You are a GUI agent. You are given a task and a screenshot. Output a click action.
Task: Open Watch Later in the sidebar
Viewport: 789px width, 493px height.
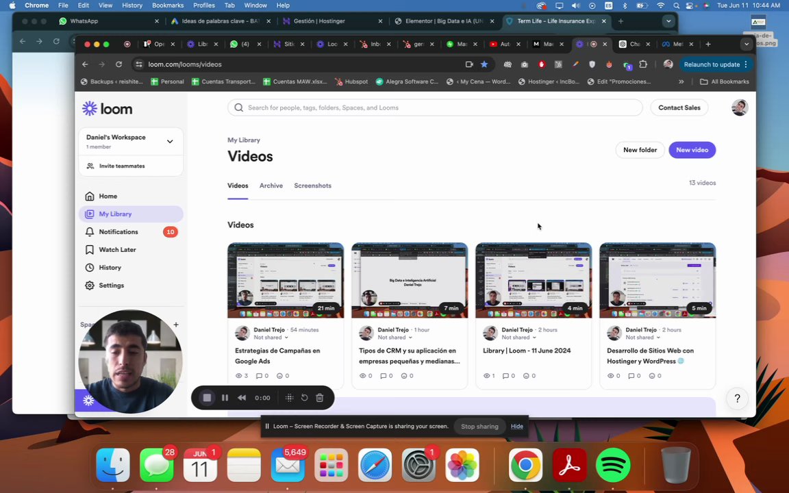pyautogui.click(x=131, y=249)
